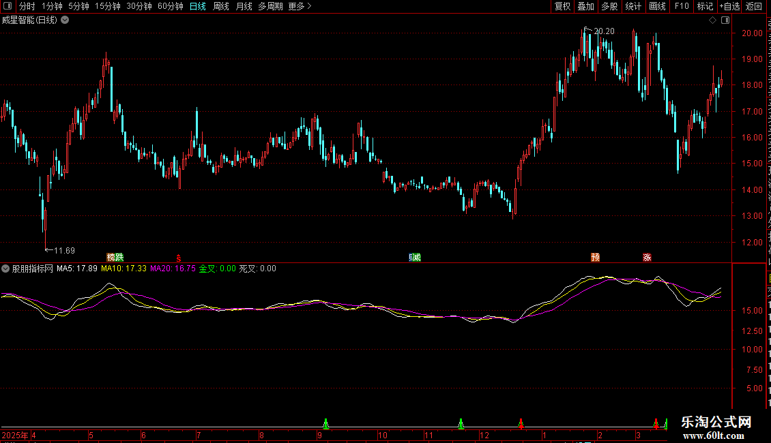Toggle right sidebar icon beside the diamond
Viewport: 771px width, 443px height.
[725, 20]
